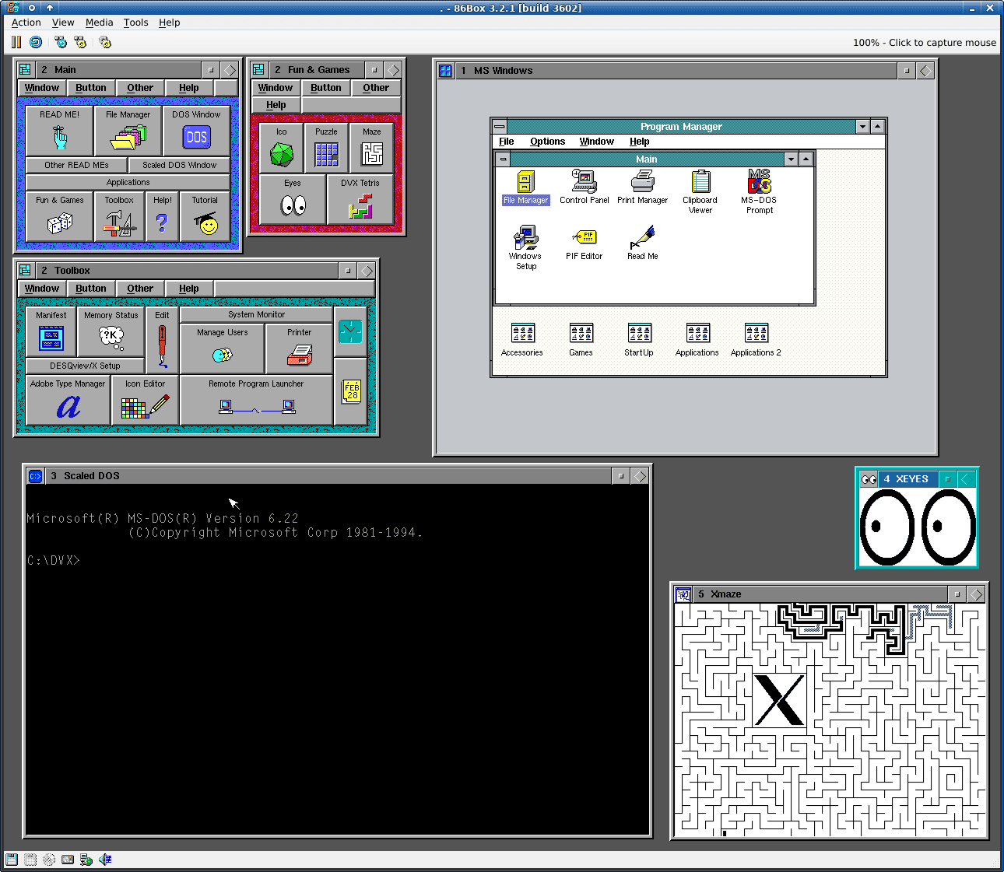
Task: Click the Main group minimize down-arrow
Action: coord(791,159)
